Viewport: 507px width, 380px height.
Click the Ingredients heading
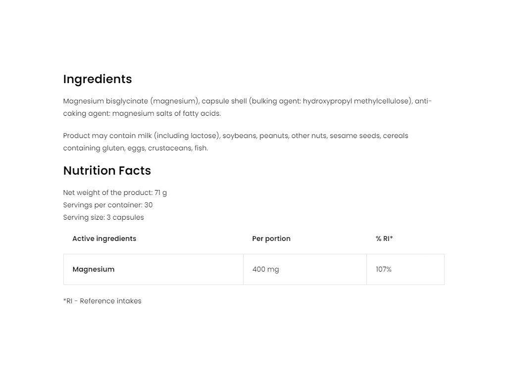98,79
